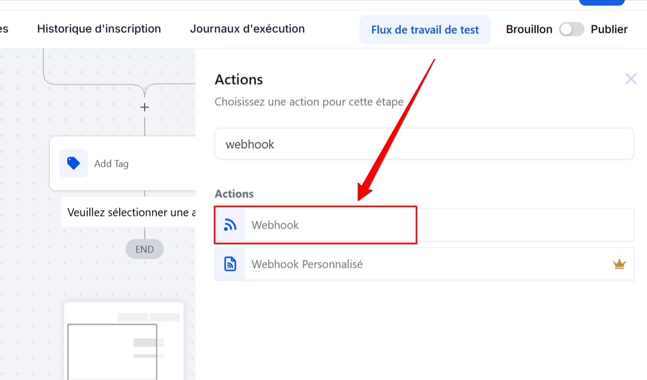Click the blue button at top right

601,2
